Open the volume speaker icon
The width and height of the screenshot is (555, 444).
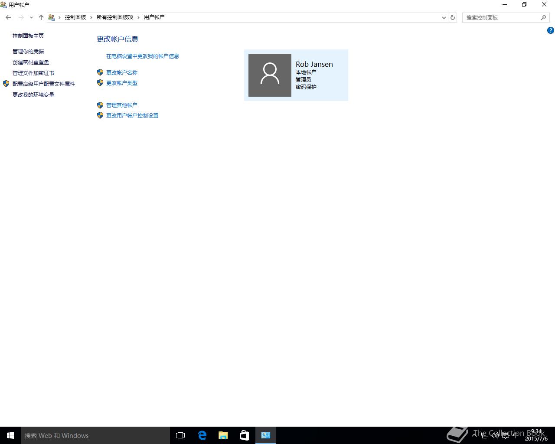495,435
